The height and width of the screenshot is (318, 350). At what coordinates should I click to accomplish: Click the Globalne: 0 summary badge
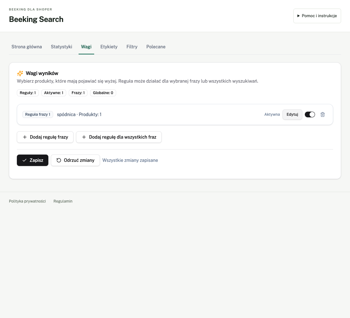(x=103, y=93)
